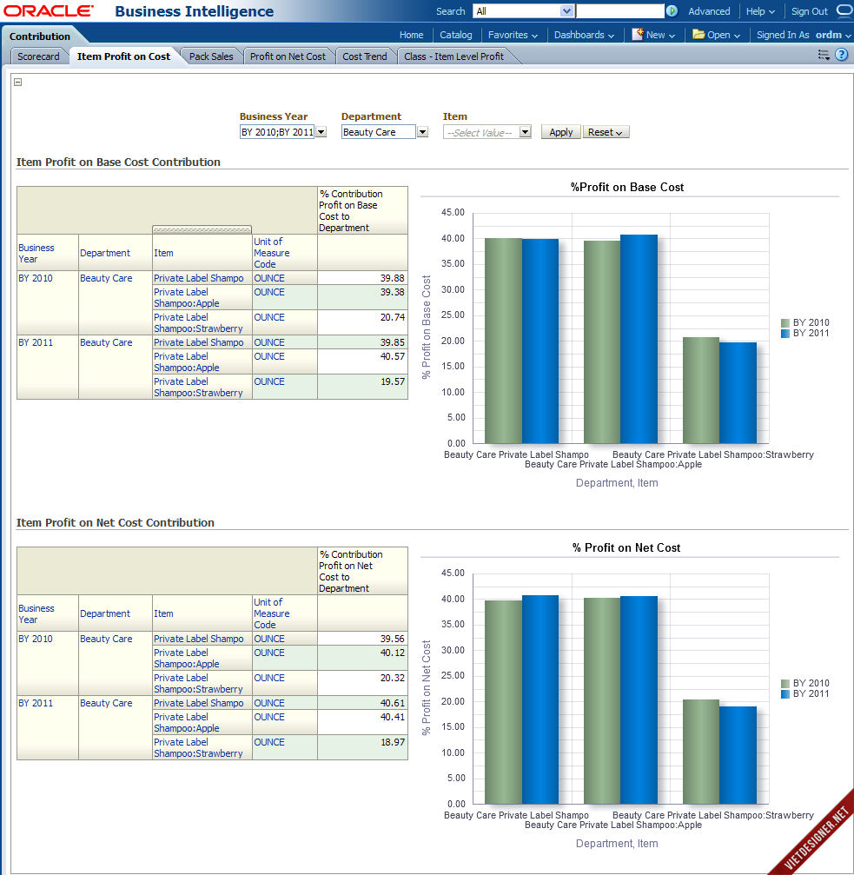The height and width of the screenshot is (875, 854).
Task: Click the Oracle oval icon beside Sign Out
Action: point(844,11)
